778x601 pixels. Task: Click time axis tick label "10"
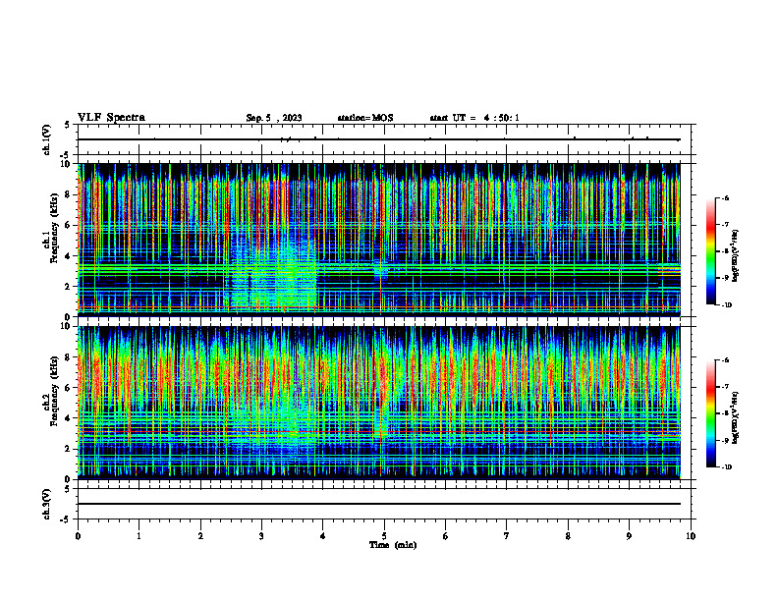coord(691,536)
